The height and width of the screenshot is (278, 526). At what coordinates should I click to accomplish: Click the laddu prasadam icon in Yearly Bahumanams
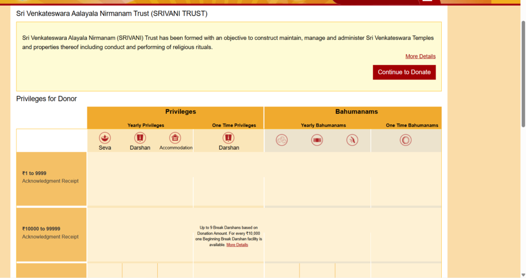click(281, 140)
